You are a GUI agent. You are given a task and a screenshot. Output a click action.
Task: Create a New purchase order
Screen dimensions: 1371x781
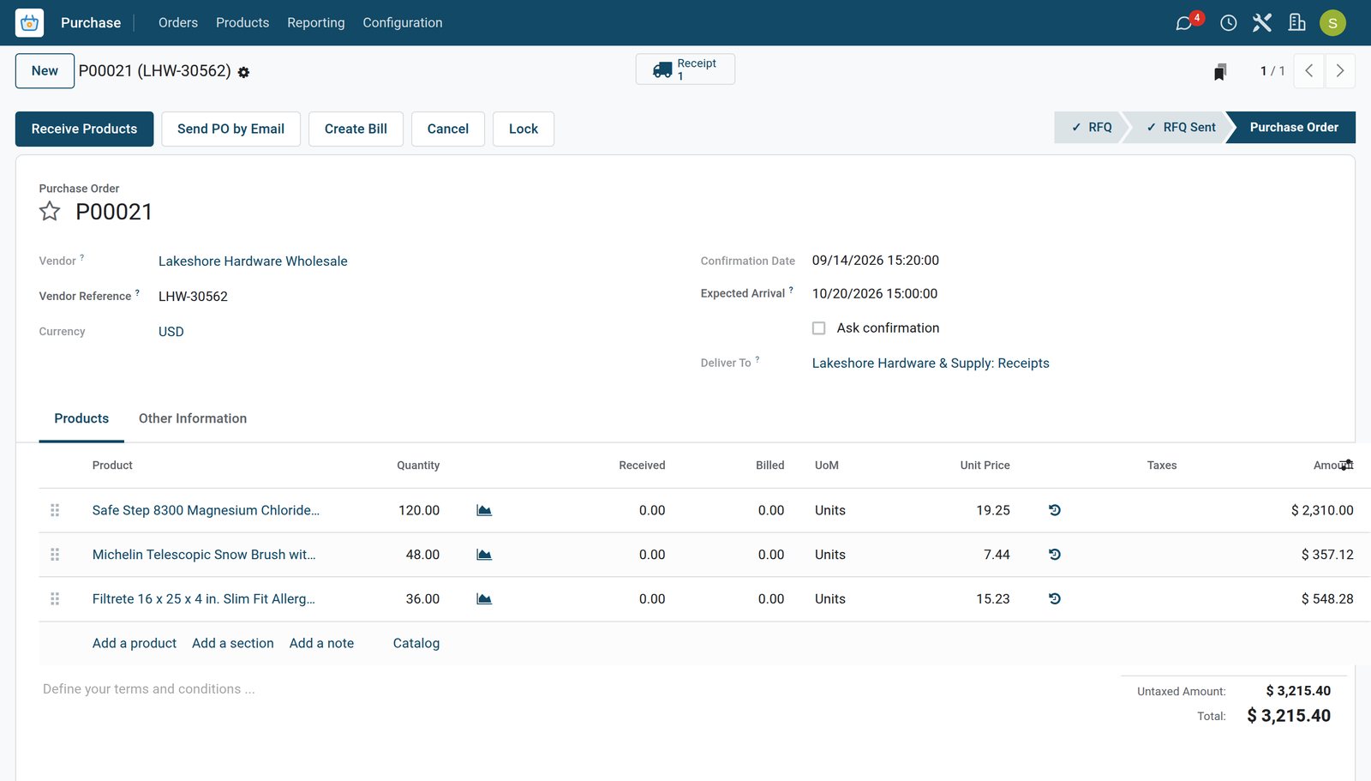click(x=45, y=71)
